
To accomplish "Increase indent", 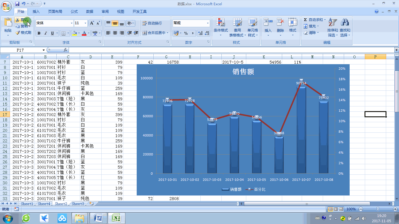I will click(x=136, y=33).
